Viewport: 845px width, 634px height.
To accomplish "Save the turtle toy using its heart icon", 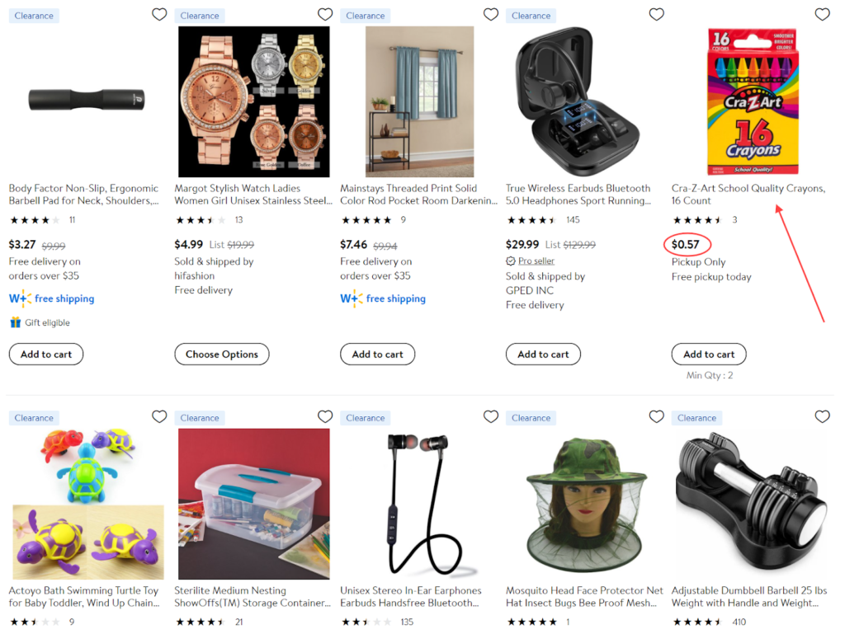I will click(159, 417).
